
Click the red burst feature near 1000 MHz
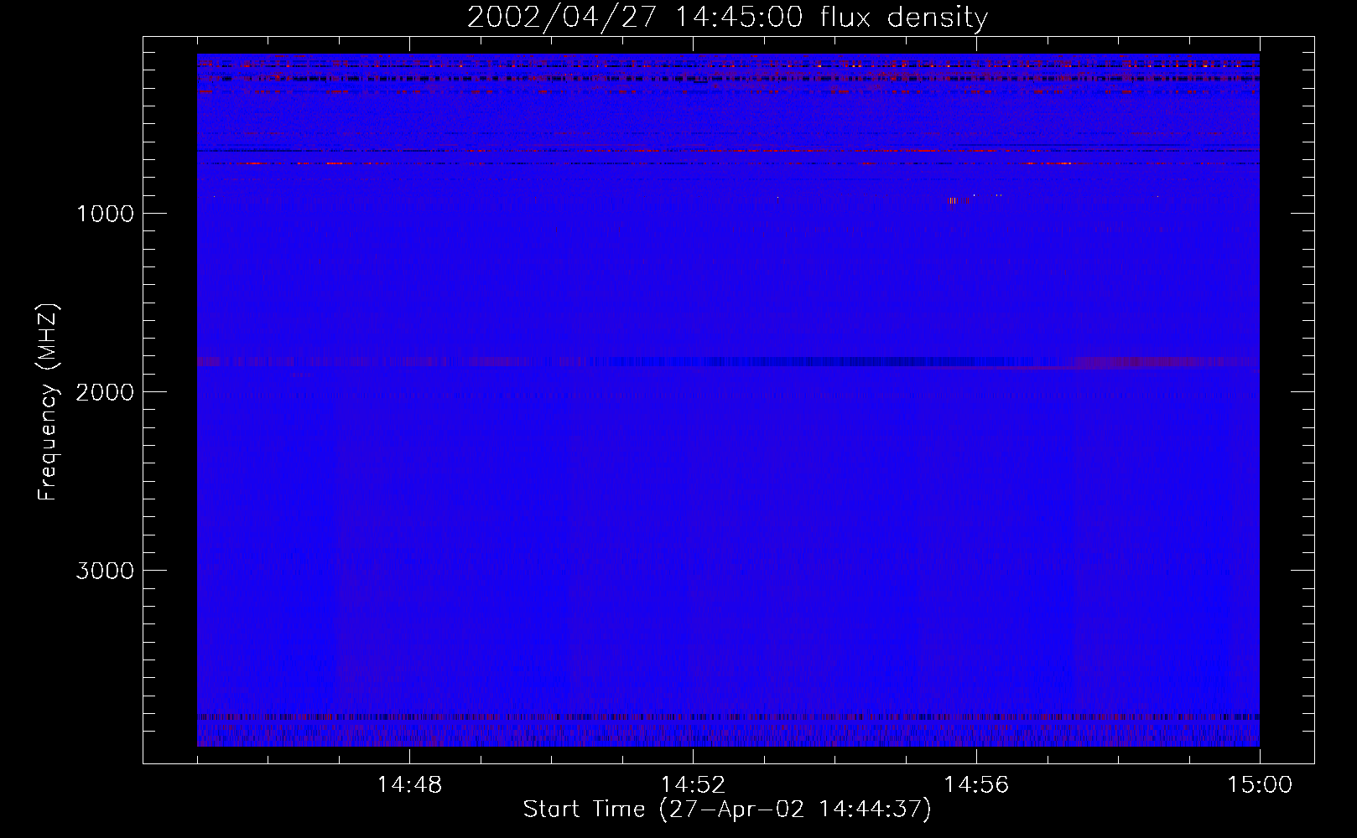(959, 200)
